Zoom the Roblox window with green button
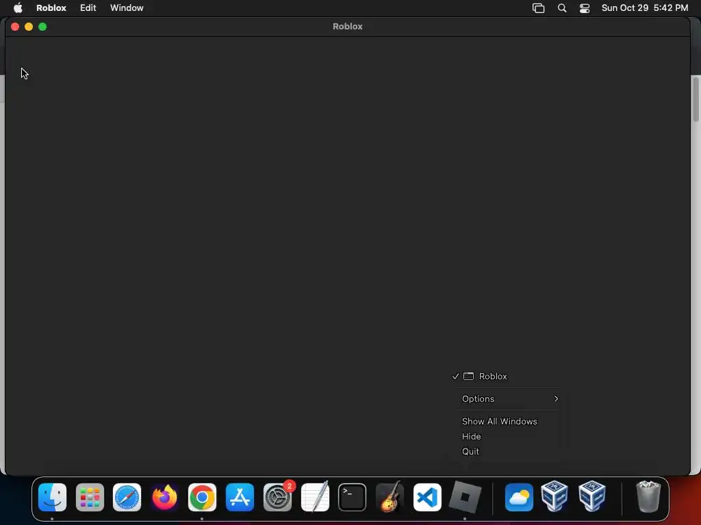The width and height of the screenshot is (701, 525). 42,27
